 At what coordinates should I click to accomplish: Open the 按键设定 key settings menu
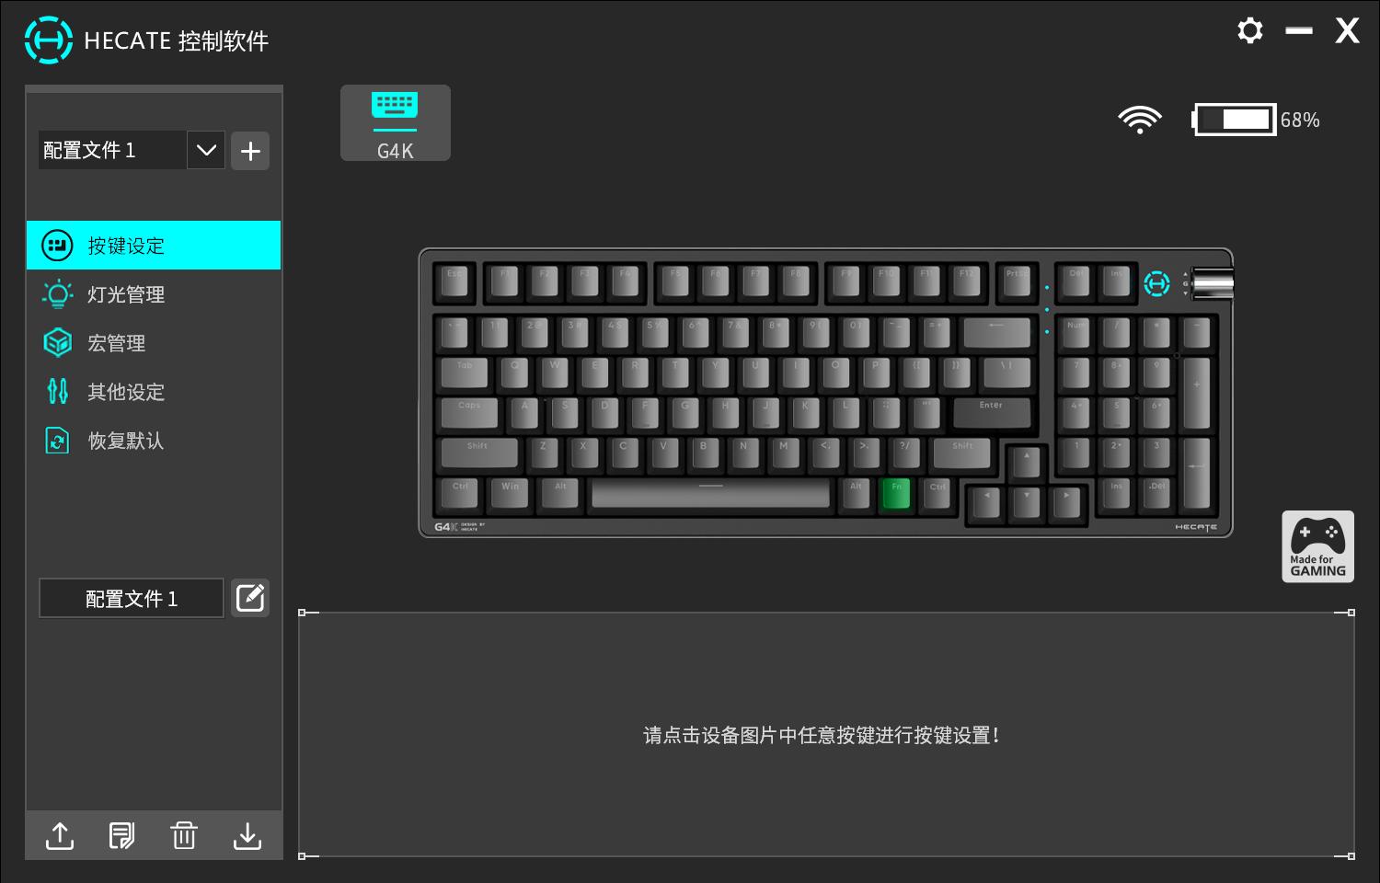pyautogui.click(x=154, y=246)
